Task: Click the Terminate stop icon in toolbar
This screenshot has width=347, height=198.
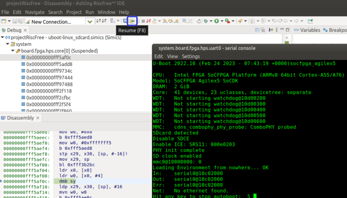Action: (x=143, y=21)
